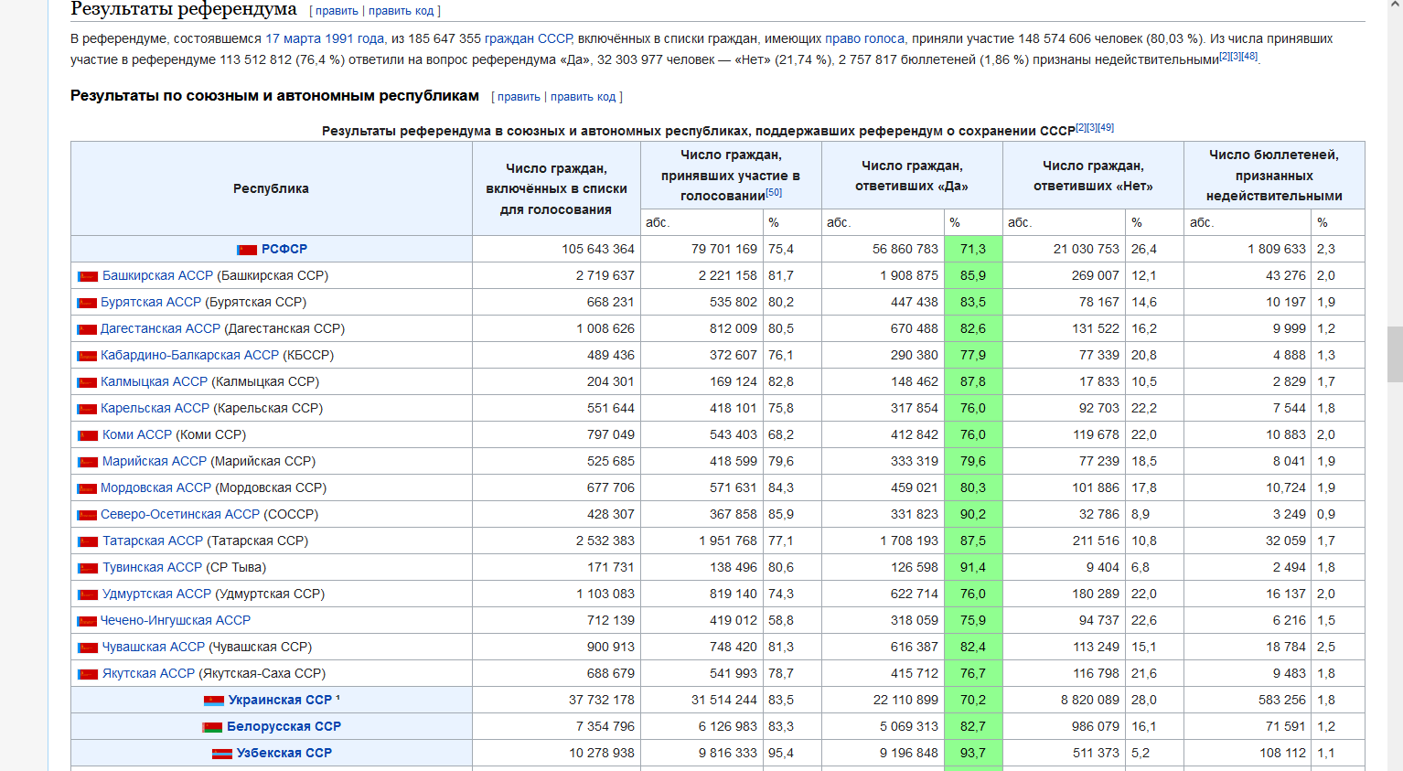Click the '17 марта 1991 года' date link
Image resolution: width=1403 pixels, height=771 pixels.
(325, 38)
